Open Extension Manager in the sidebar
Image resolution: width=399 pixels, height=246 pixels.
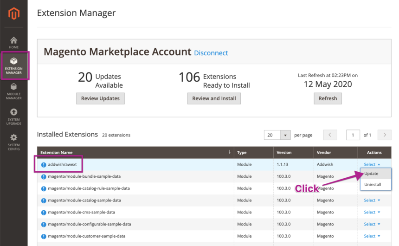point(14,65)
